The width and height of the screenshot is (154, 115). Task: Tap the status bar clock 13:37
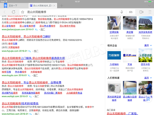77,2
